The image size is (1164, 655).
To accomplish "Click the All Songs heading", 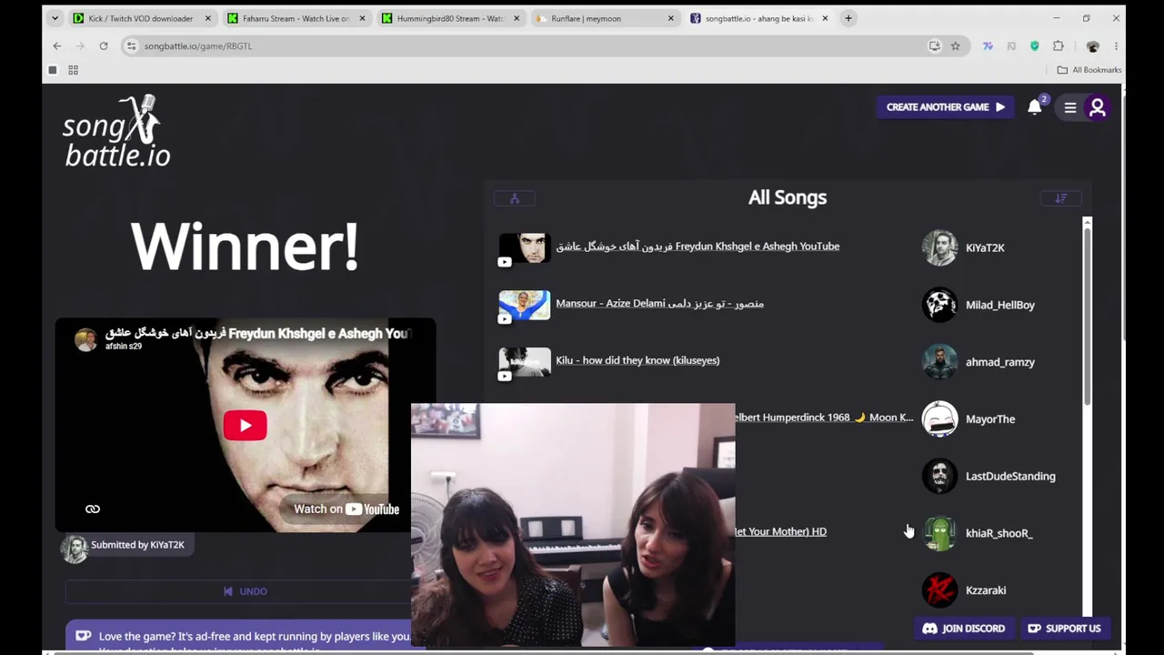I will [x=788, y=197].
